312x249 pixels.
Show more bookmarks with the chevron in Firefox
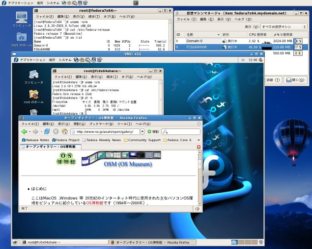[199, 140]
